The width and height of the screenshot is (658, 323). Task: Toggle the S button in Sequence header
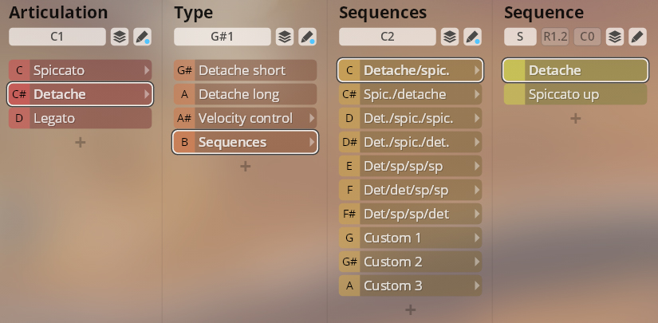tap(519, 37)
